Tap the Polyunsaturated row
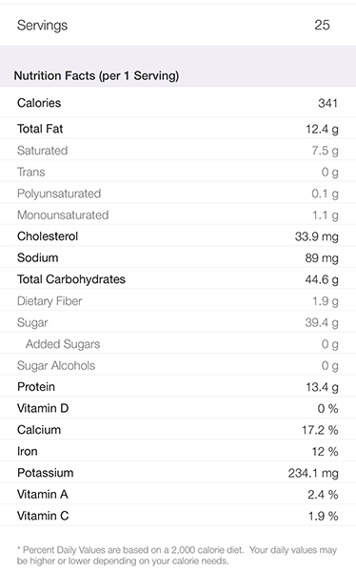This screenshot has width=356, height=572. [x=178, y=193]
